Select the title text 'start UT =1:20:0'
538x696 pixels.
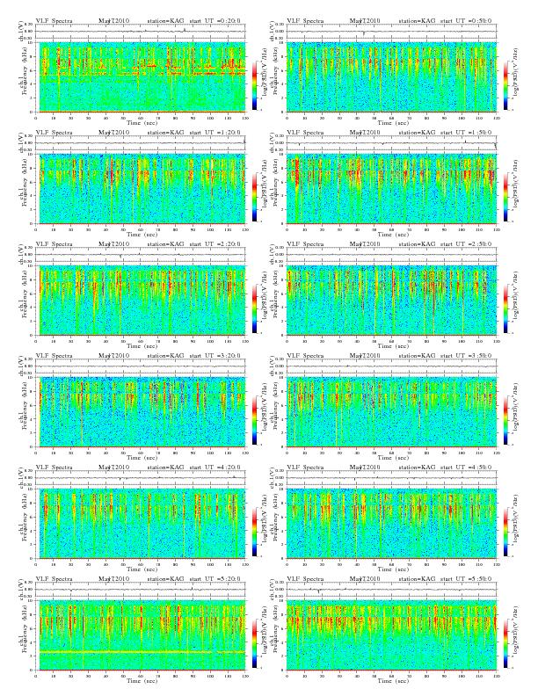coord(214,133)
